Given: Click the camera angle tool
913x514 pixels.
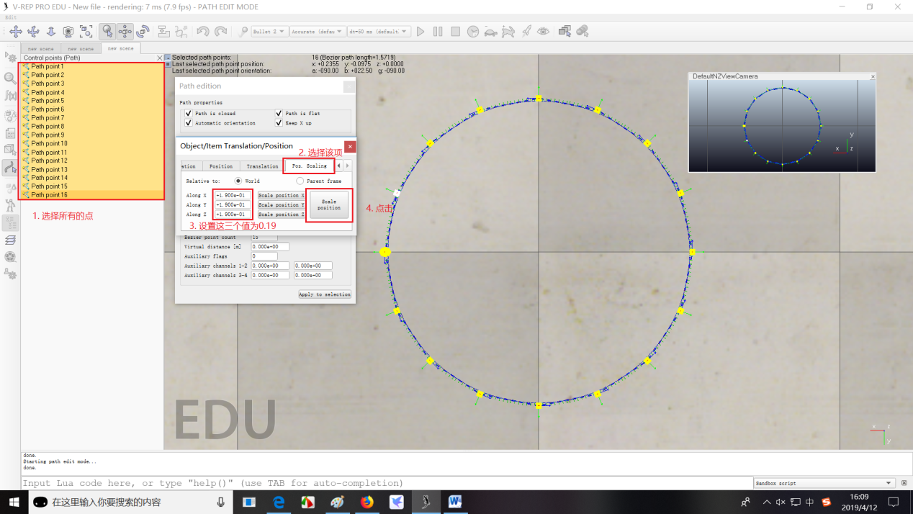Looking at the screenshot, I should [68, 32].
